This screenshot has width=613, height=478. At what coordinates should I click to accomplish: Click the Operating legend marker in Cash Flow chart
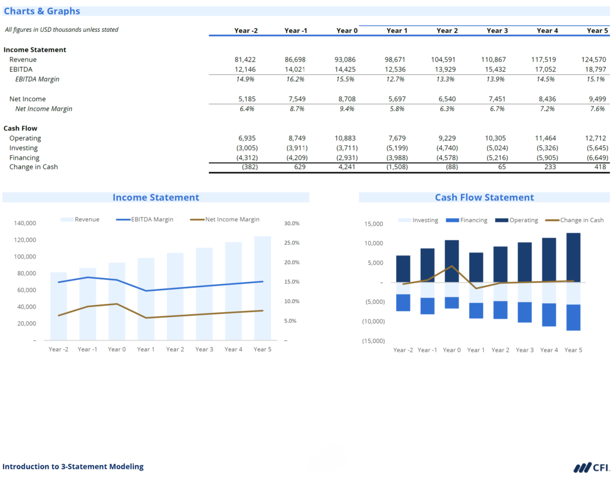click(x=501, y=220)
